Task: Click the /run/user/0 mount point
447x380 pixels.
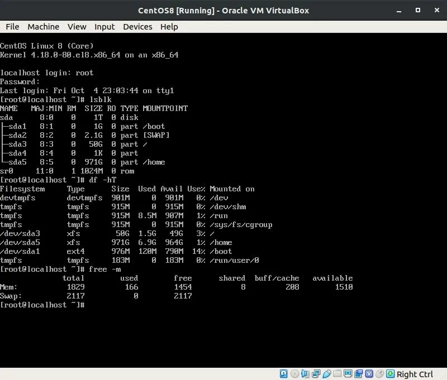Action: [x=234, y=261]
